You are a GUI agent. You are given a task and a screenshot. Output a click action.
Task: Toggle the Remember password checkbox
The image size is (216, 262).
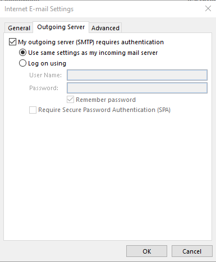(70, 100)
